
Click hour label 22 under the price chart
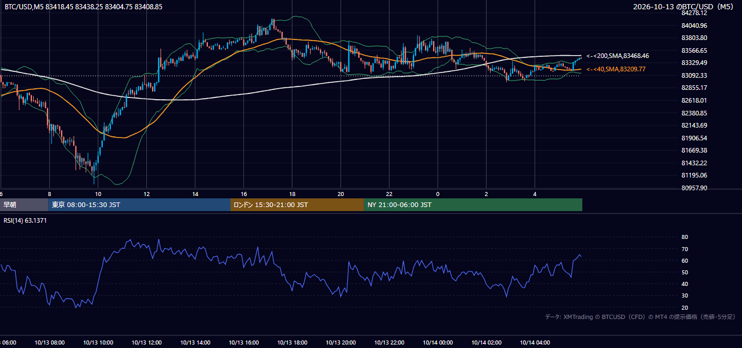389,194
